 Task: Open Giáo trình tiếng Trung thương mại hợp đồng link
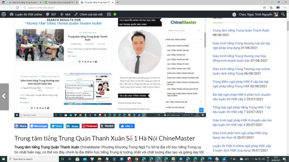click(x=239, y=58)
